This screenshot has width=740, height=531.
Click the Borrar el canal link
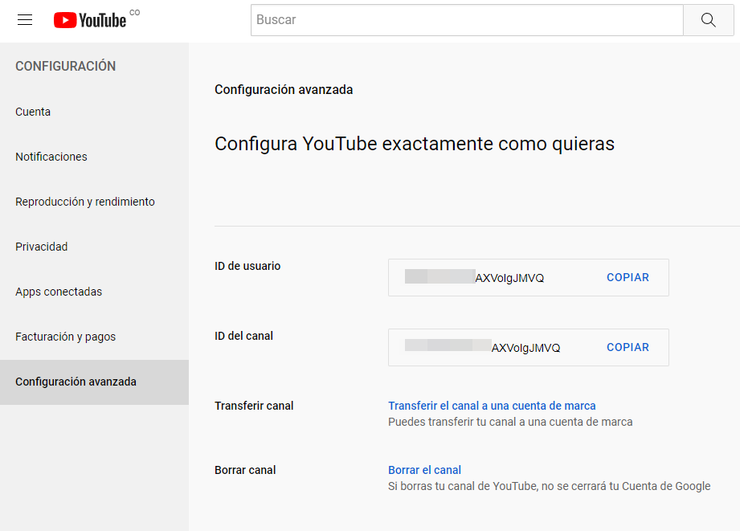(x=424, y=470)
